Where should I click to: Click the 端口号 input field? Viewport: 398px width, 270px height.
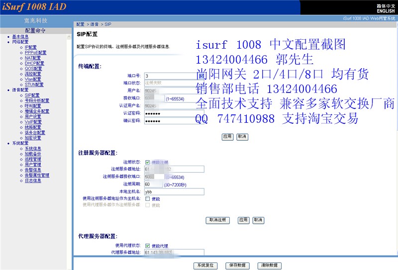coord(174,76)
